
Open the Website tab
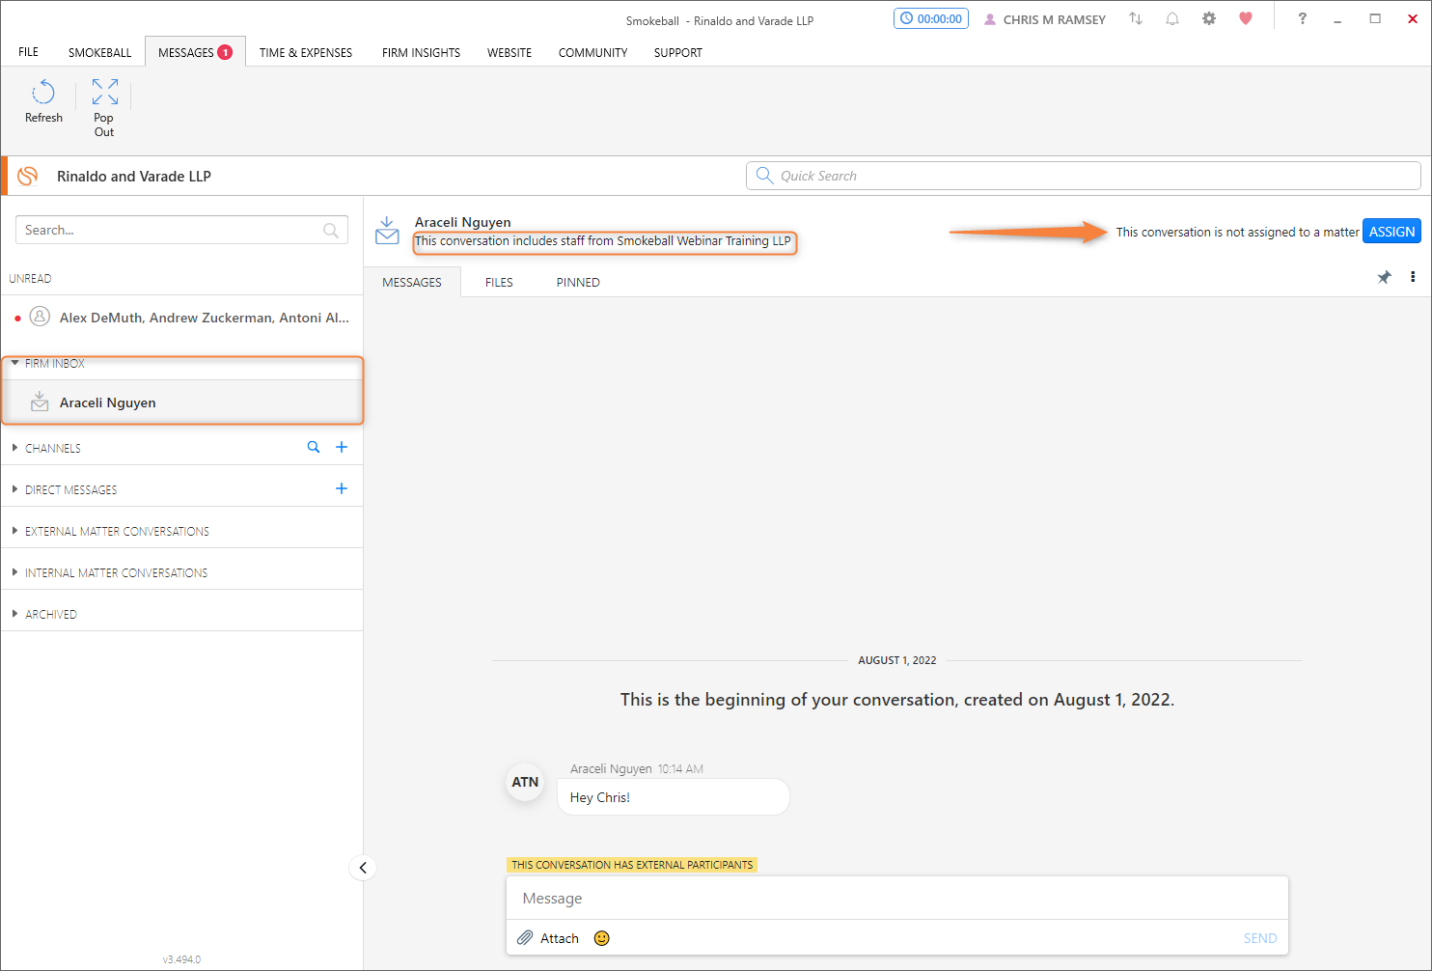(x=509, y=52)
